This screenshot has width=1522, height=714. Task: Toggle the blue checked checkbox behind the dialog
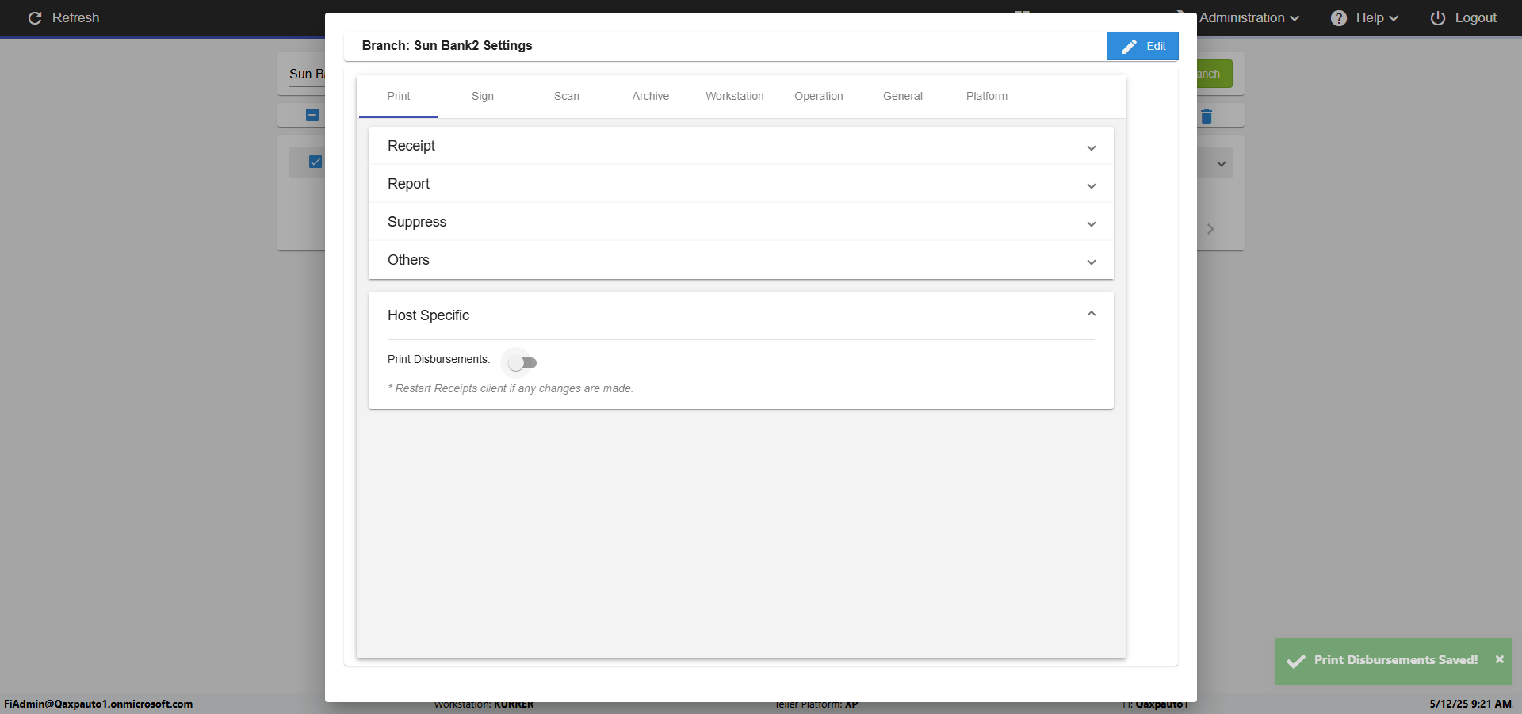pos(315,162)
